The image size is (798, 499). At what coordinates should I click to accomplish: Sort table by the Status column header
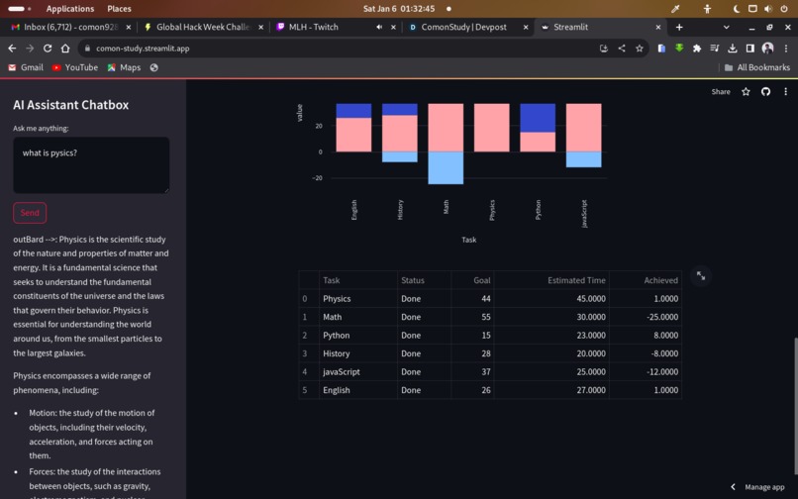click(x=424, y=280)
